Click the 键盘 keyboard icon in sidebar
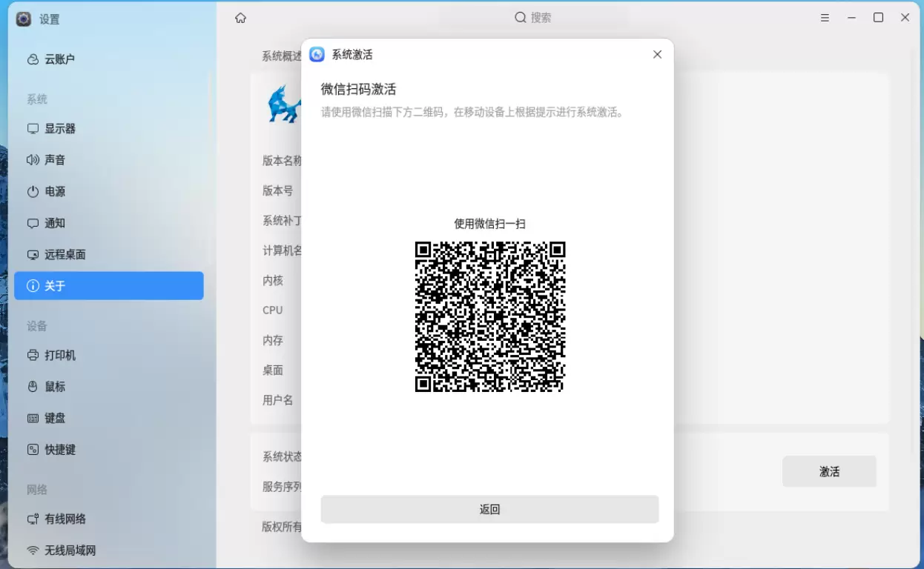The height and width of the screenshot is (569, 924). coord(33,418)
